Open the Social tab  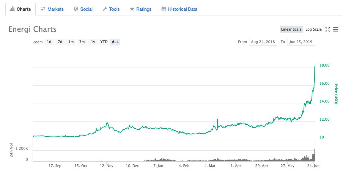pos(83,9)
